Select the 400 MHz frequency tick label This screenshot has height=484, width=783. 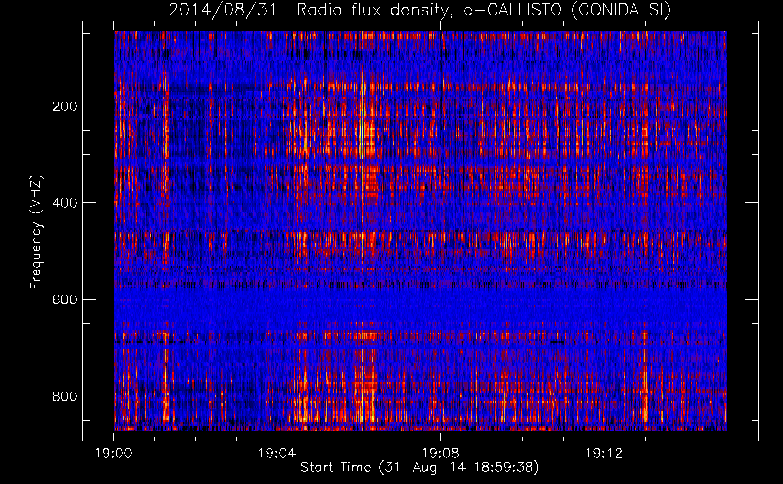[64, 203]
